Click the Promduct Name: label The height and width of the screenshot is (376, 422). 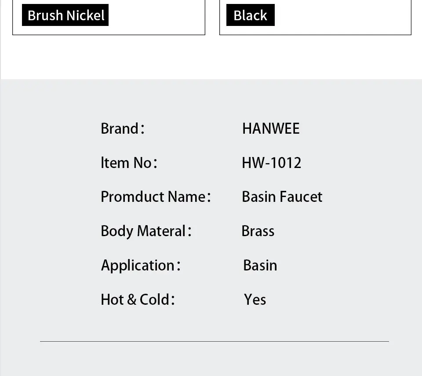coord(156,197)
